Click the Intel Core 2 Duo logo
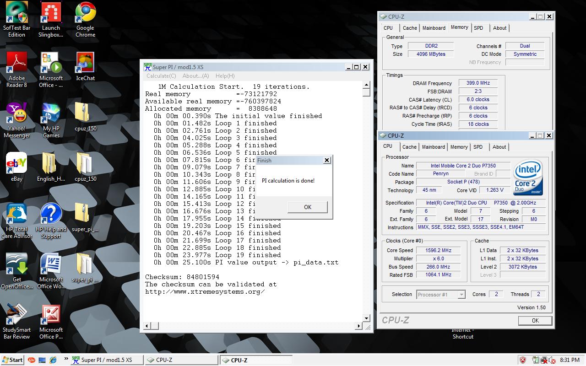The height and width of the screenshot is (366, 586). 528,177
